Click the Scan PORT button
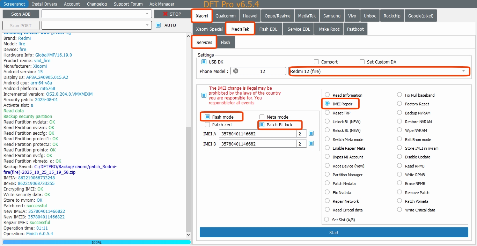 tap(21, 25)
